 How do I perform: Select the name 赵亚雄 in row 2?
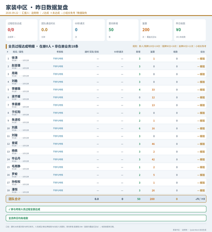coord(16,65)
